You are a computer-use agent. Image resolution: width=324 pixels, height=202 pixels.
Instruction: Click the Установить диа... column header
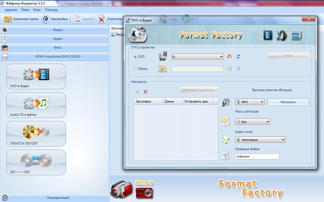[x=198, y=101]
